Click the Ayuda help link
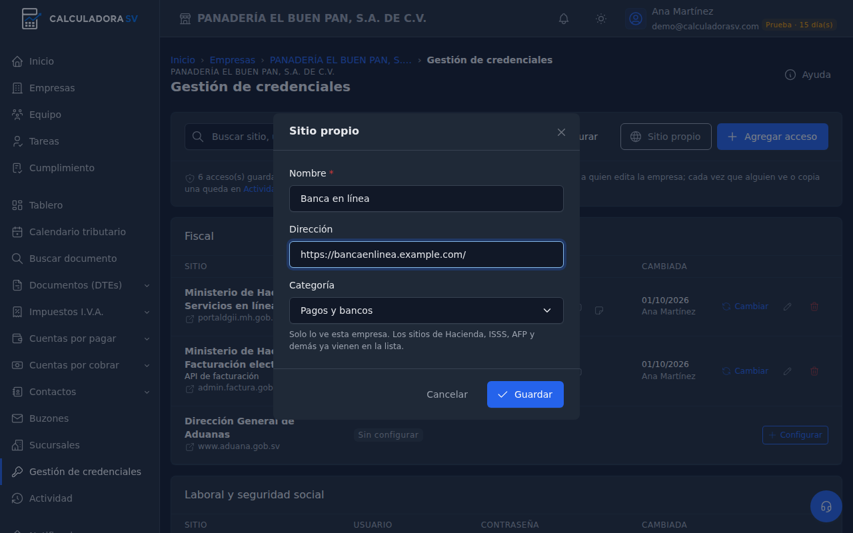The width and height of the screenshot is (853, 533). [x=808, y=75]
